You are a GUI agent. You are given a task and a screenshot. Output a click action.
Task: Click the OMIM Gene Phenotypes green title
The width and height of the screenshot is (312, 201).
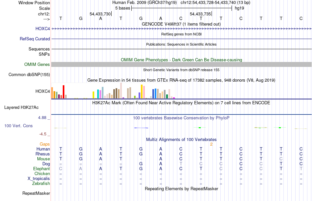(x=181, y=60)
